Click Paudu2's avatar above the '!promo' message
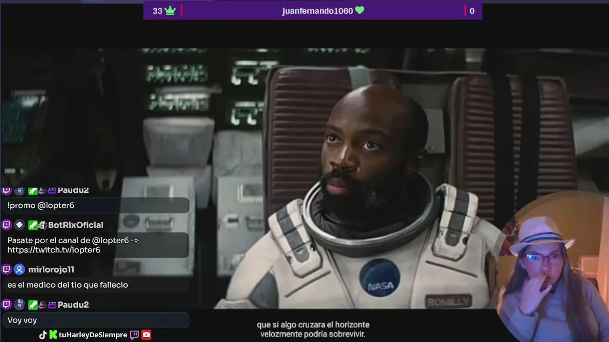Image resolution: width=609 pixels, height=342 pixels. pyautogui.click(x=20, y=190)
